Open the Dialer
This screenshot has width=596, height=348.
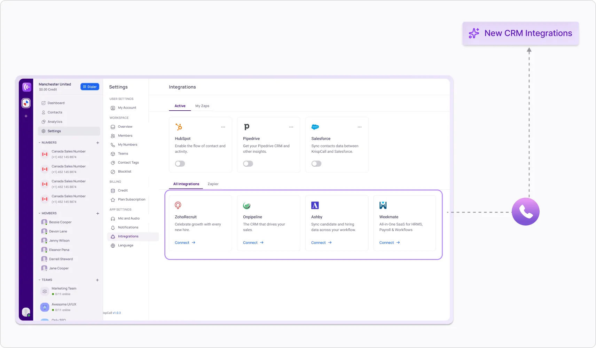(90, 87)
